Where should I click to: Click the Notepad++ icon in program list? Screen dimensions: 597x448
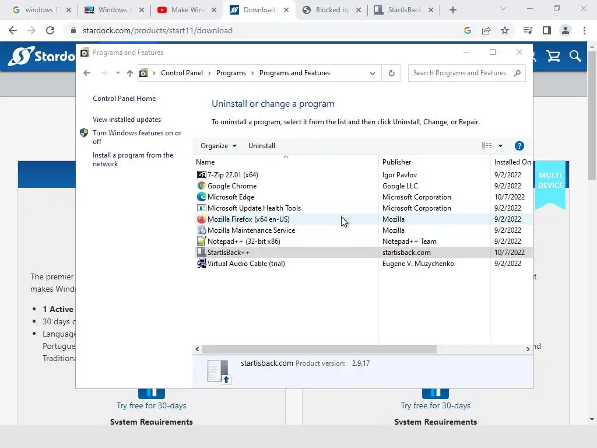point(201,241)
